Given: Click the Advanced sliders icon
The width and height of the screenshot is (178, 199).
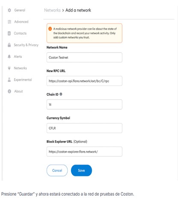Looking at the screenshot, I should tap(9, 22).
